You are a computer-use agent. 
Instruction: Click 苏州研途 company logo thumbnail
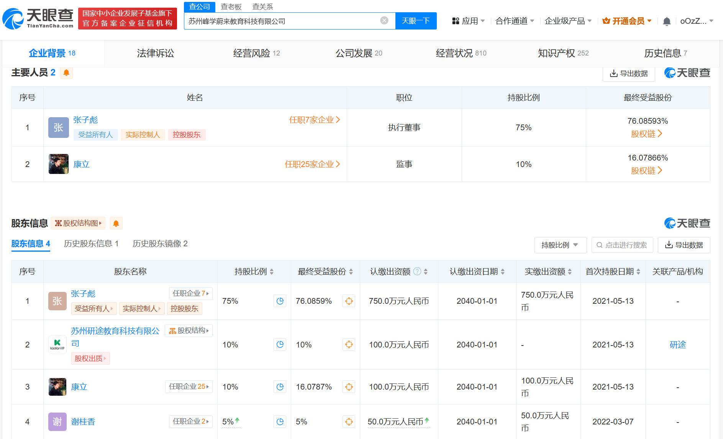click(x=57, y=344)
